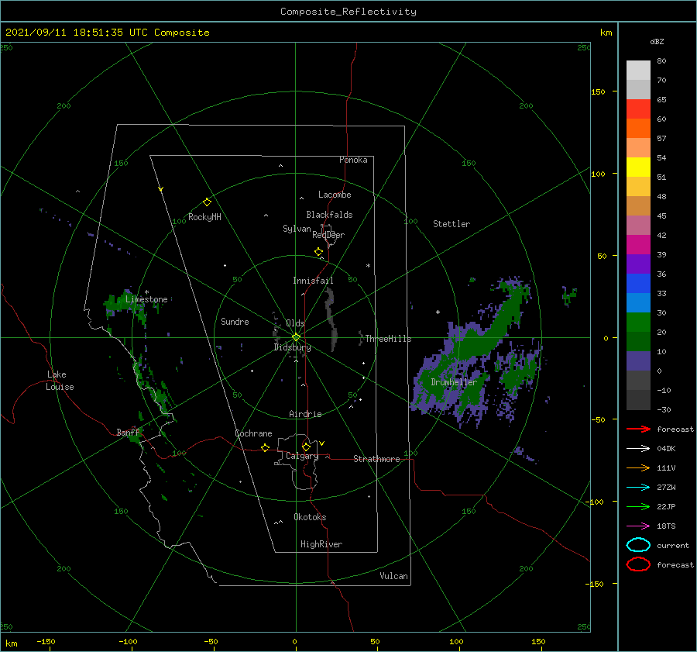Click the Didsbury city label
Viewport: 697px width, 652px height.
tap(292, 347)
